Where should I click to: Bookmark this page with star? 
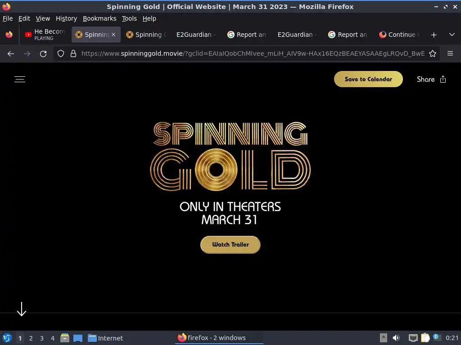(x=433, y=54)
